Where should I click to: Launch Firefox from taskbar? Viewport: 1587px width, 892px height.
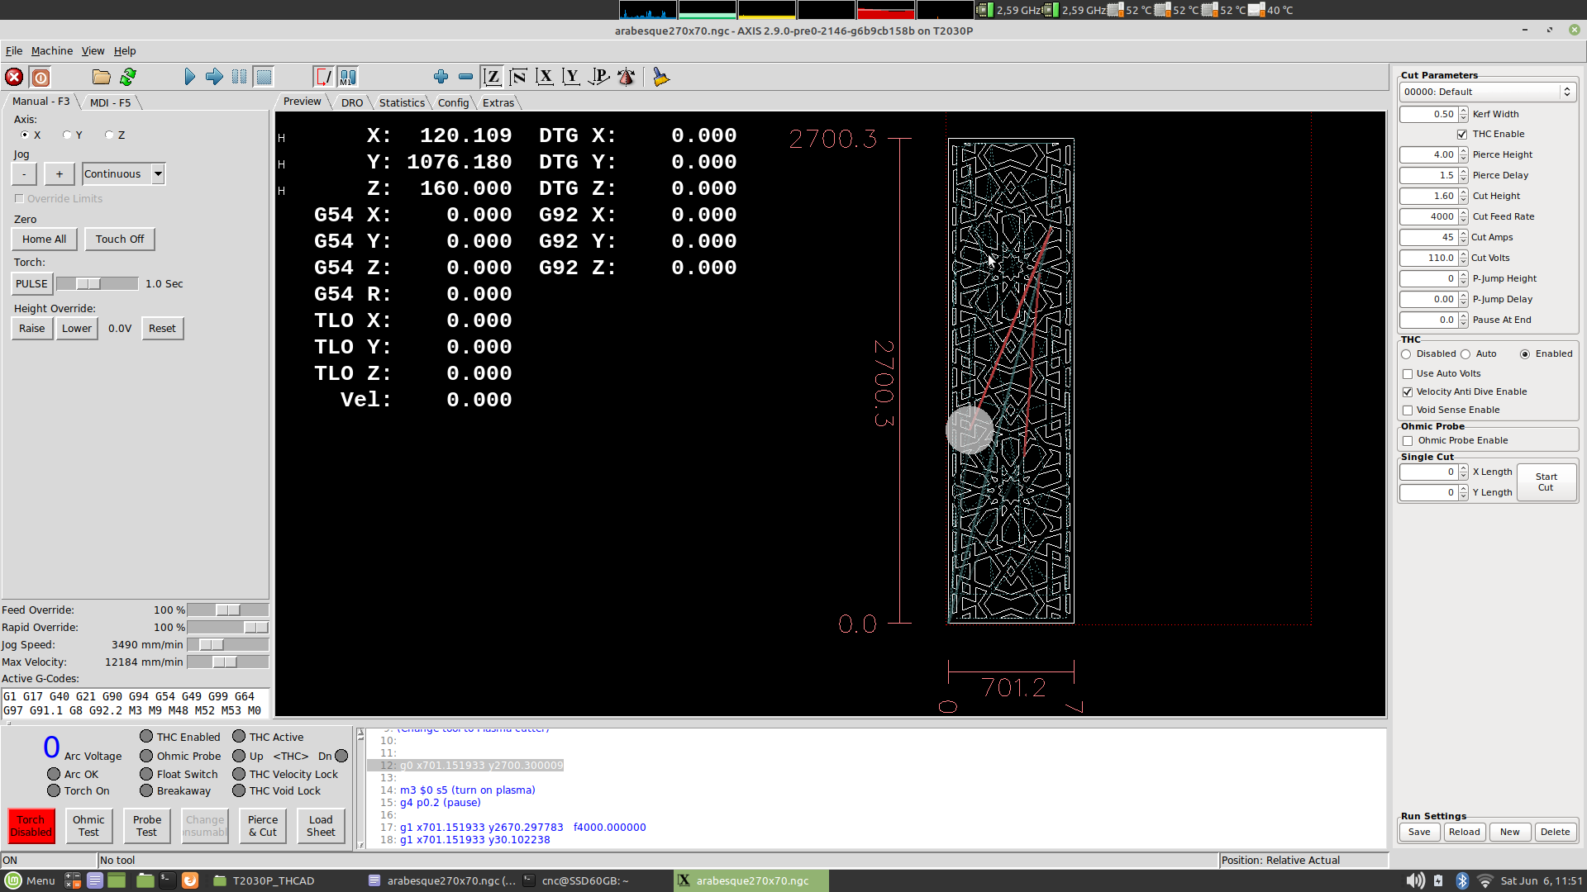190,880
